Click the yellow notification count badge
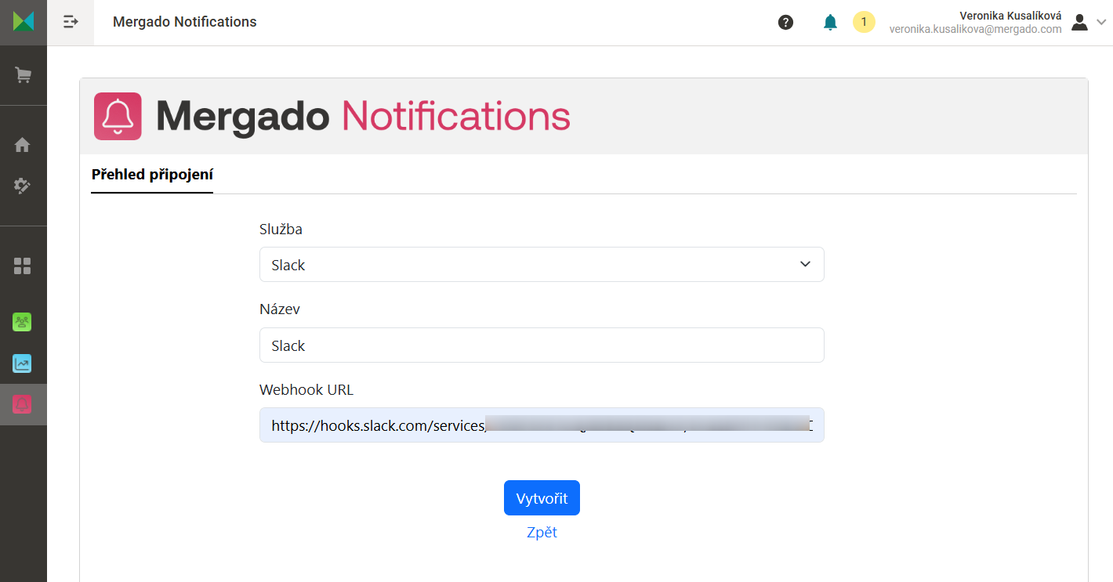The image size is (1113, 582). [864, 22]
